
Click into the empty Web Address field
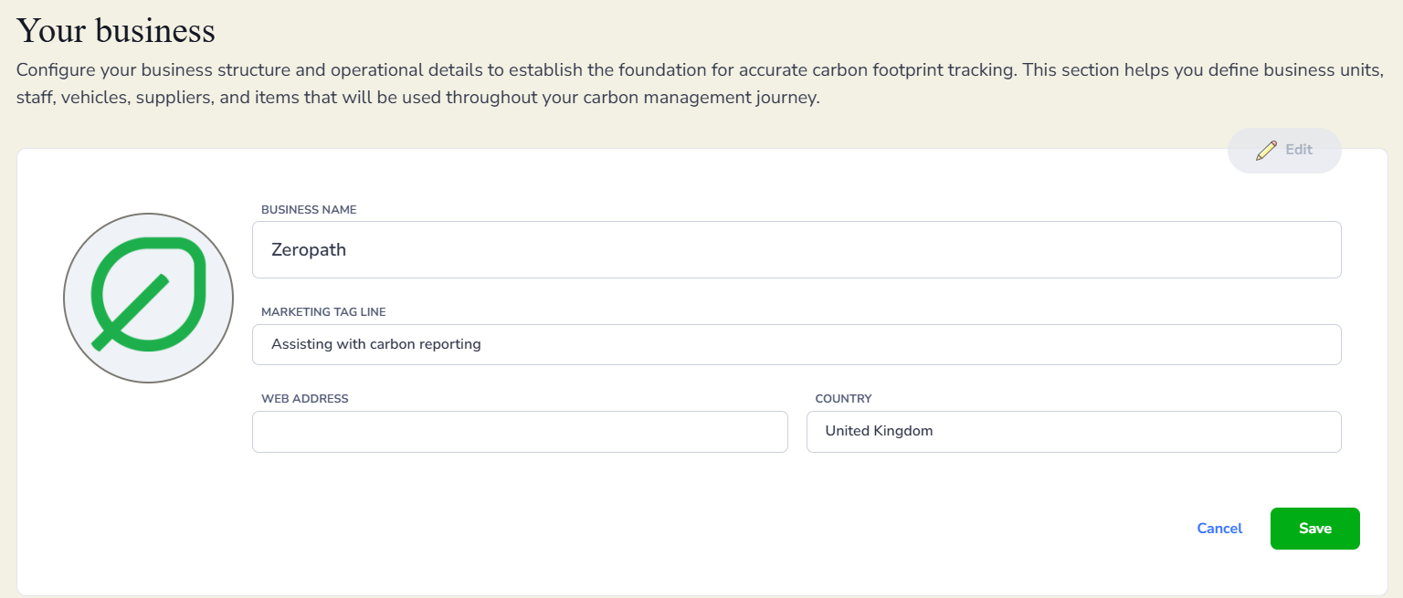coord(520,431)
